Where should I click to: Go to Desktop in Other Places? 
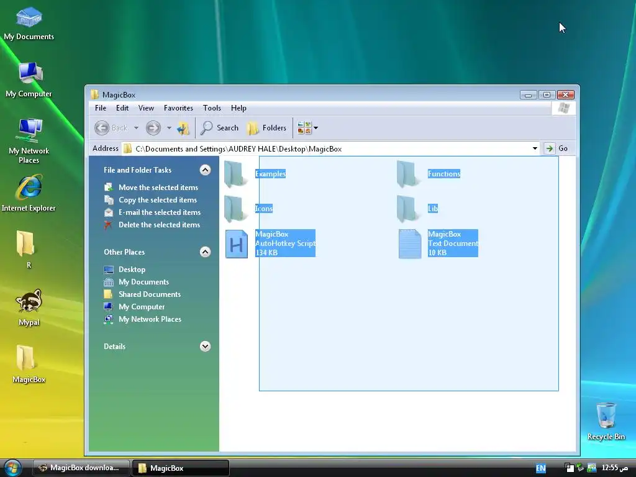point(124,270)
